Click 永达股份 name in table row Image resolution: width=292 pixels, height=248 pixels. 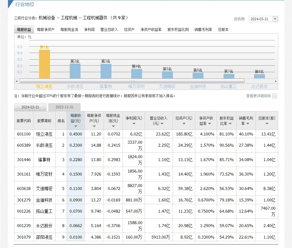pyautogui.click(x=44, y=226)
